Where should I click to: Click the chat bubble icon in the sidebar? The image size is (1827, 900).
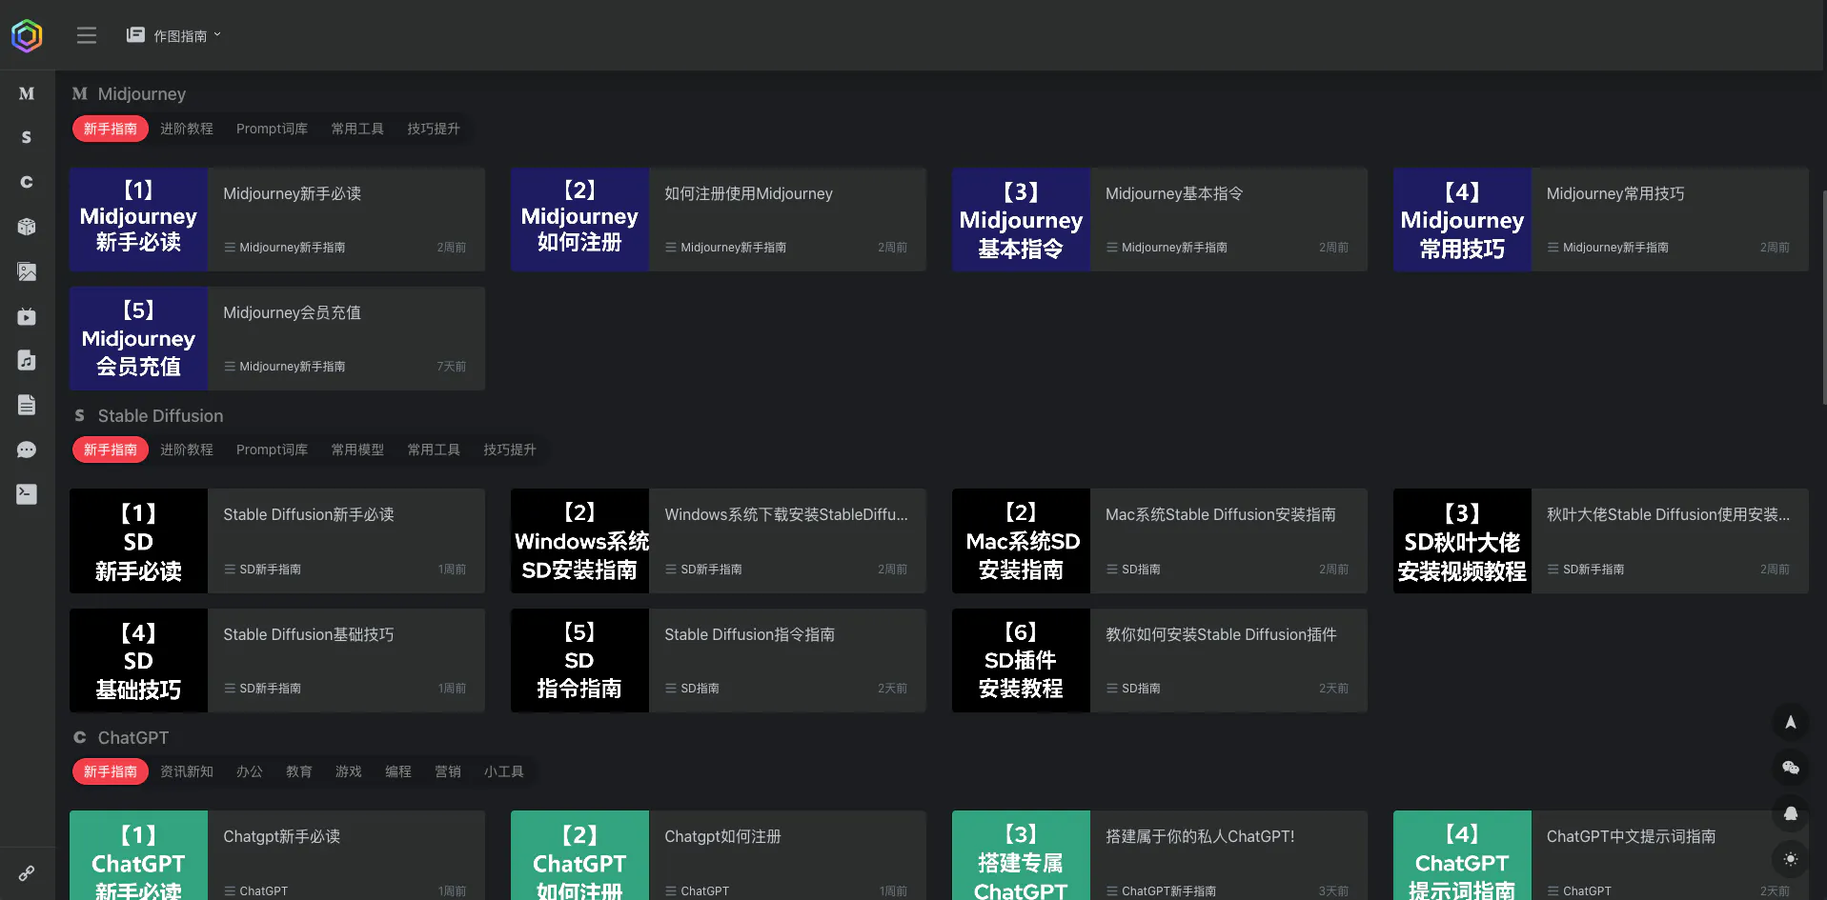click(x=27, y=450)
